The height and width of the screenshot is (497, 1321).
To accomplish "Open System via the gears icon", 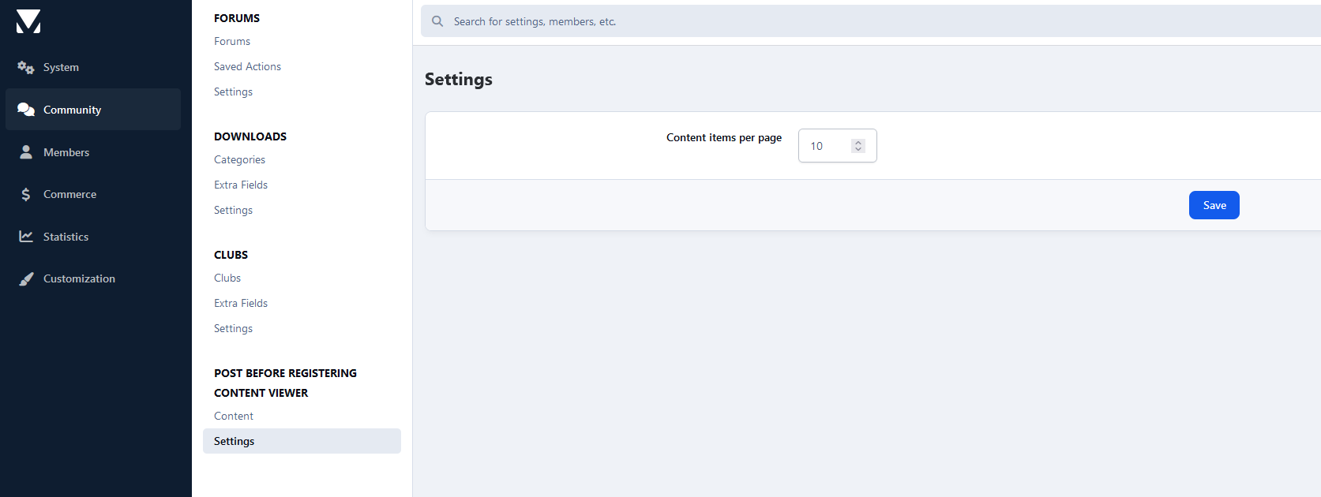I will 26,68.
